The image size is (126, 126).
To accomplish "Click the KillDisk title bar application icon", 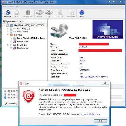I will pos(3,2).
